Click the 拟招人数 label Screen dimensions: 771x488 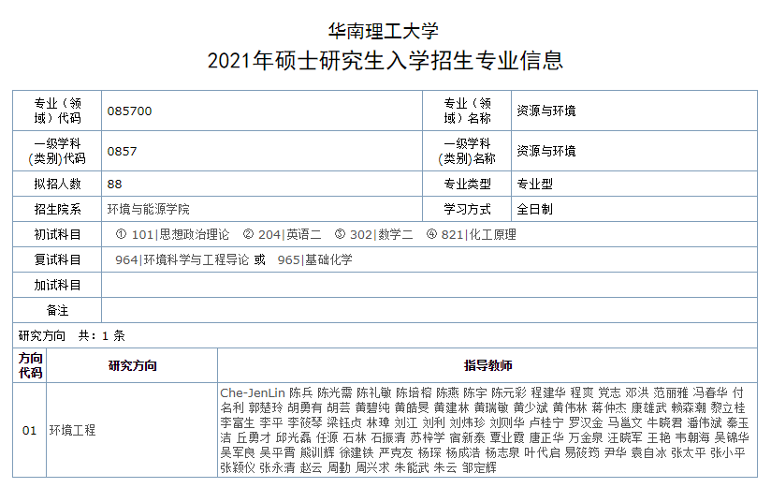pyautogui.click(x=57, y=184)
